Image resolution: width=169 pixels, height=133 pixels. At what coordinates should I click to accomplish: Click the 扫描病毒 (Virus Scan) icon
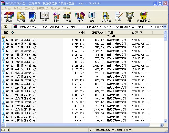[106, 17]
